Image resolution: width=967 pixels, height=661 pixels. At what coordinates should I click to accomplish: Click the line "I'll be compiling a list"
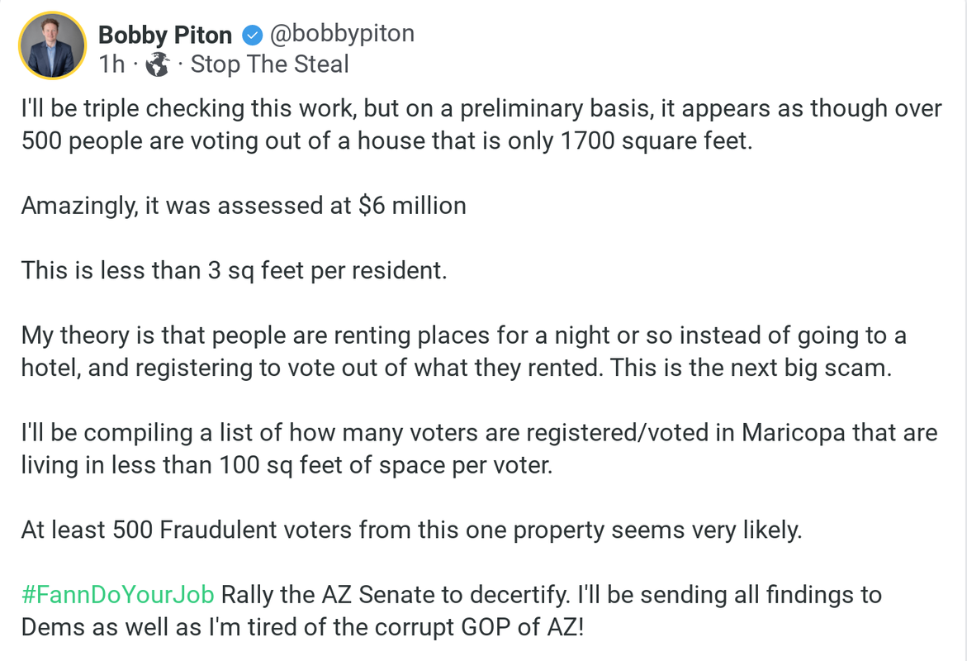coord(479,433)
